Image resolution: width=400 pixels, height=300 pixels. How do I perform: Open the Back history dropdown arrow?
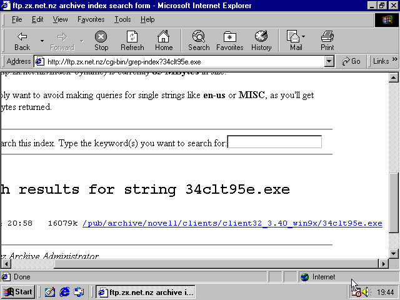point(42,41)
